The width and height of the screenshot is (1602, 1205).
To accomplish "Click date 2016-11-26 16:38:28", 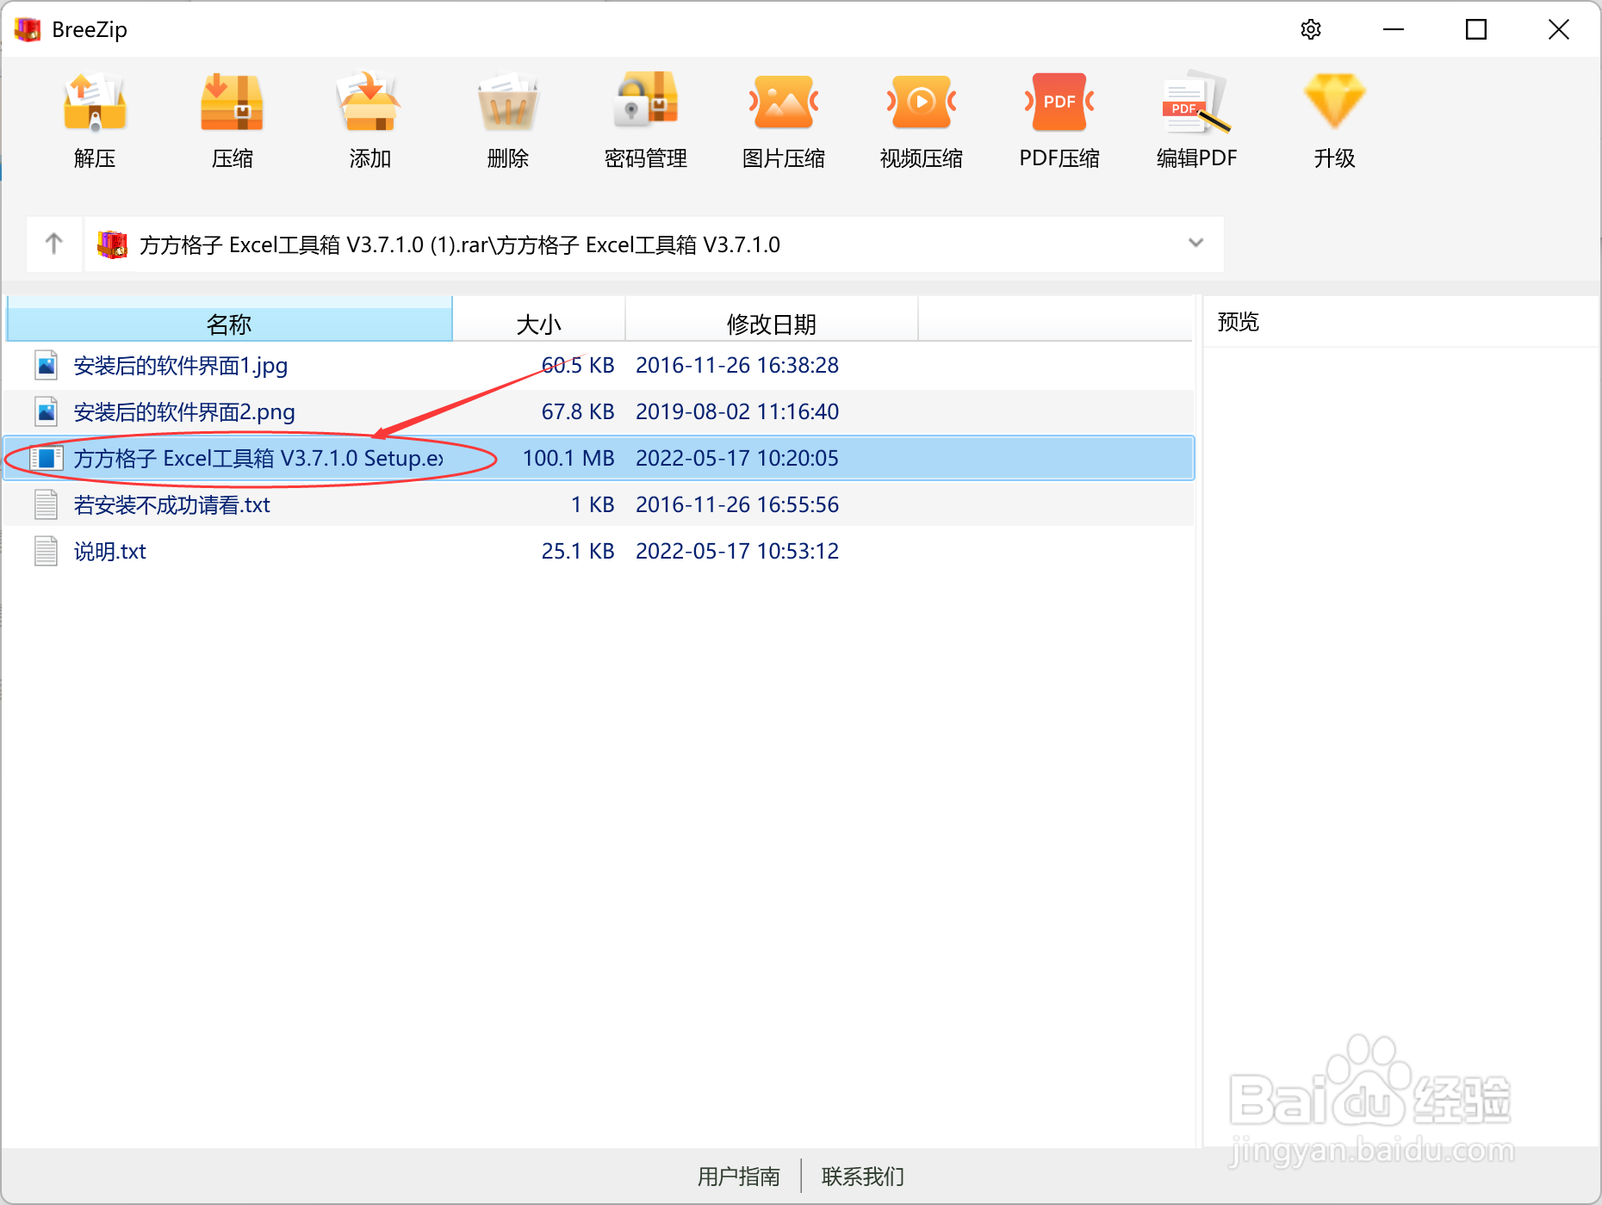I will click(x=737, y=365).
